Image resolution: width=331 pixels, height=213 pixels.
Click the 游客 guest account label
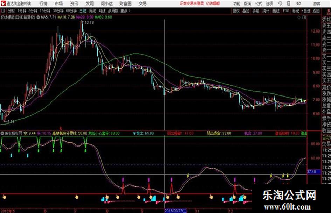(x=317, y=3)
